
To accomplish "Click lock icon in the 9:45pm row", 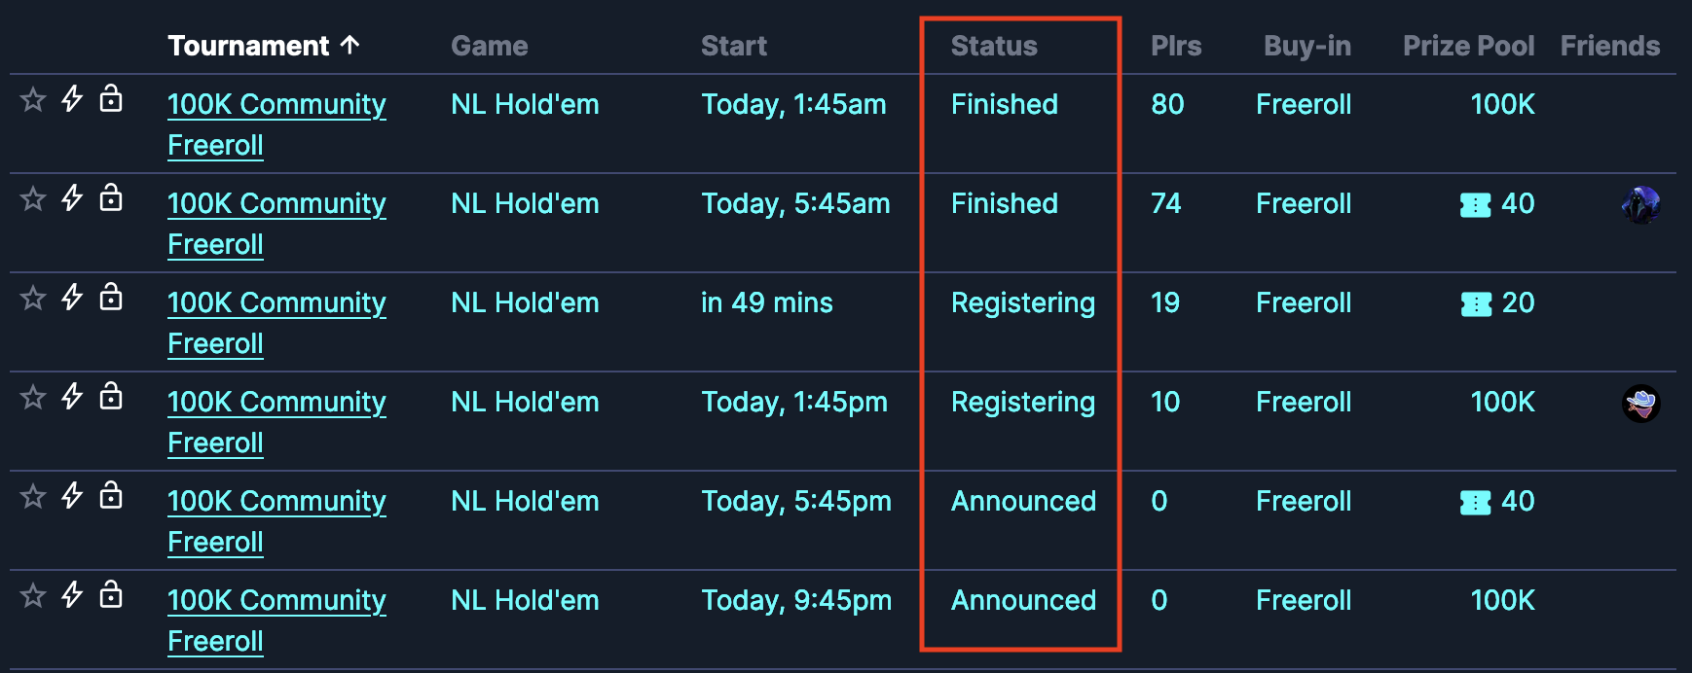I will (111, 594).
